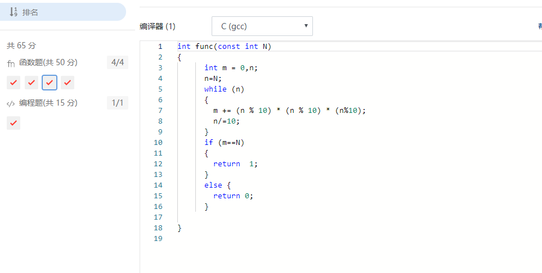Open the fourth function question checkmark

tap(68, 83)
